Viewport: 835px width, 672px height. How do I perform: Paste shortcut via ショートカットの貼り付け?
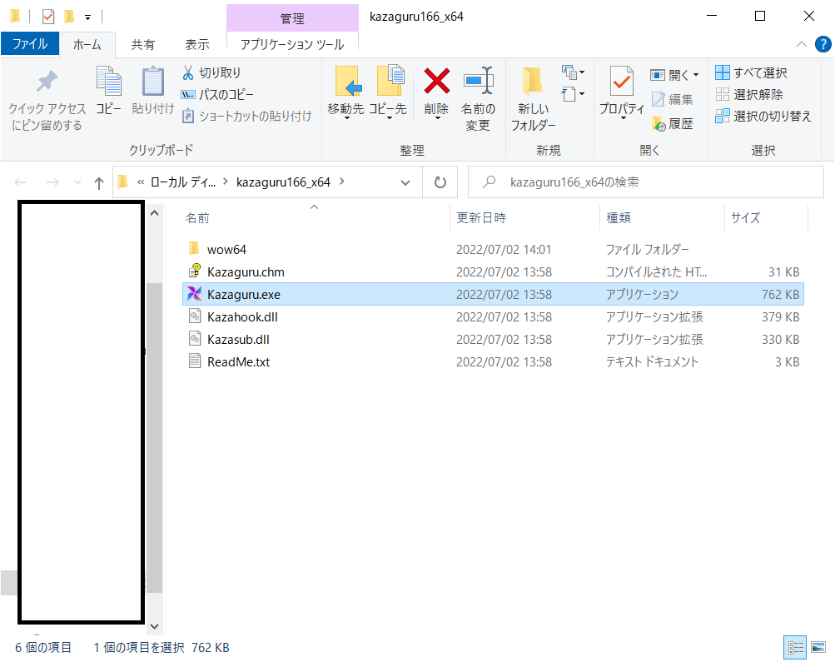246,116
